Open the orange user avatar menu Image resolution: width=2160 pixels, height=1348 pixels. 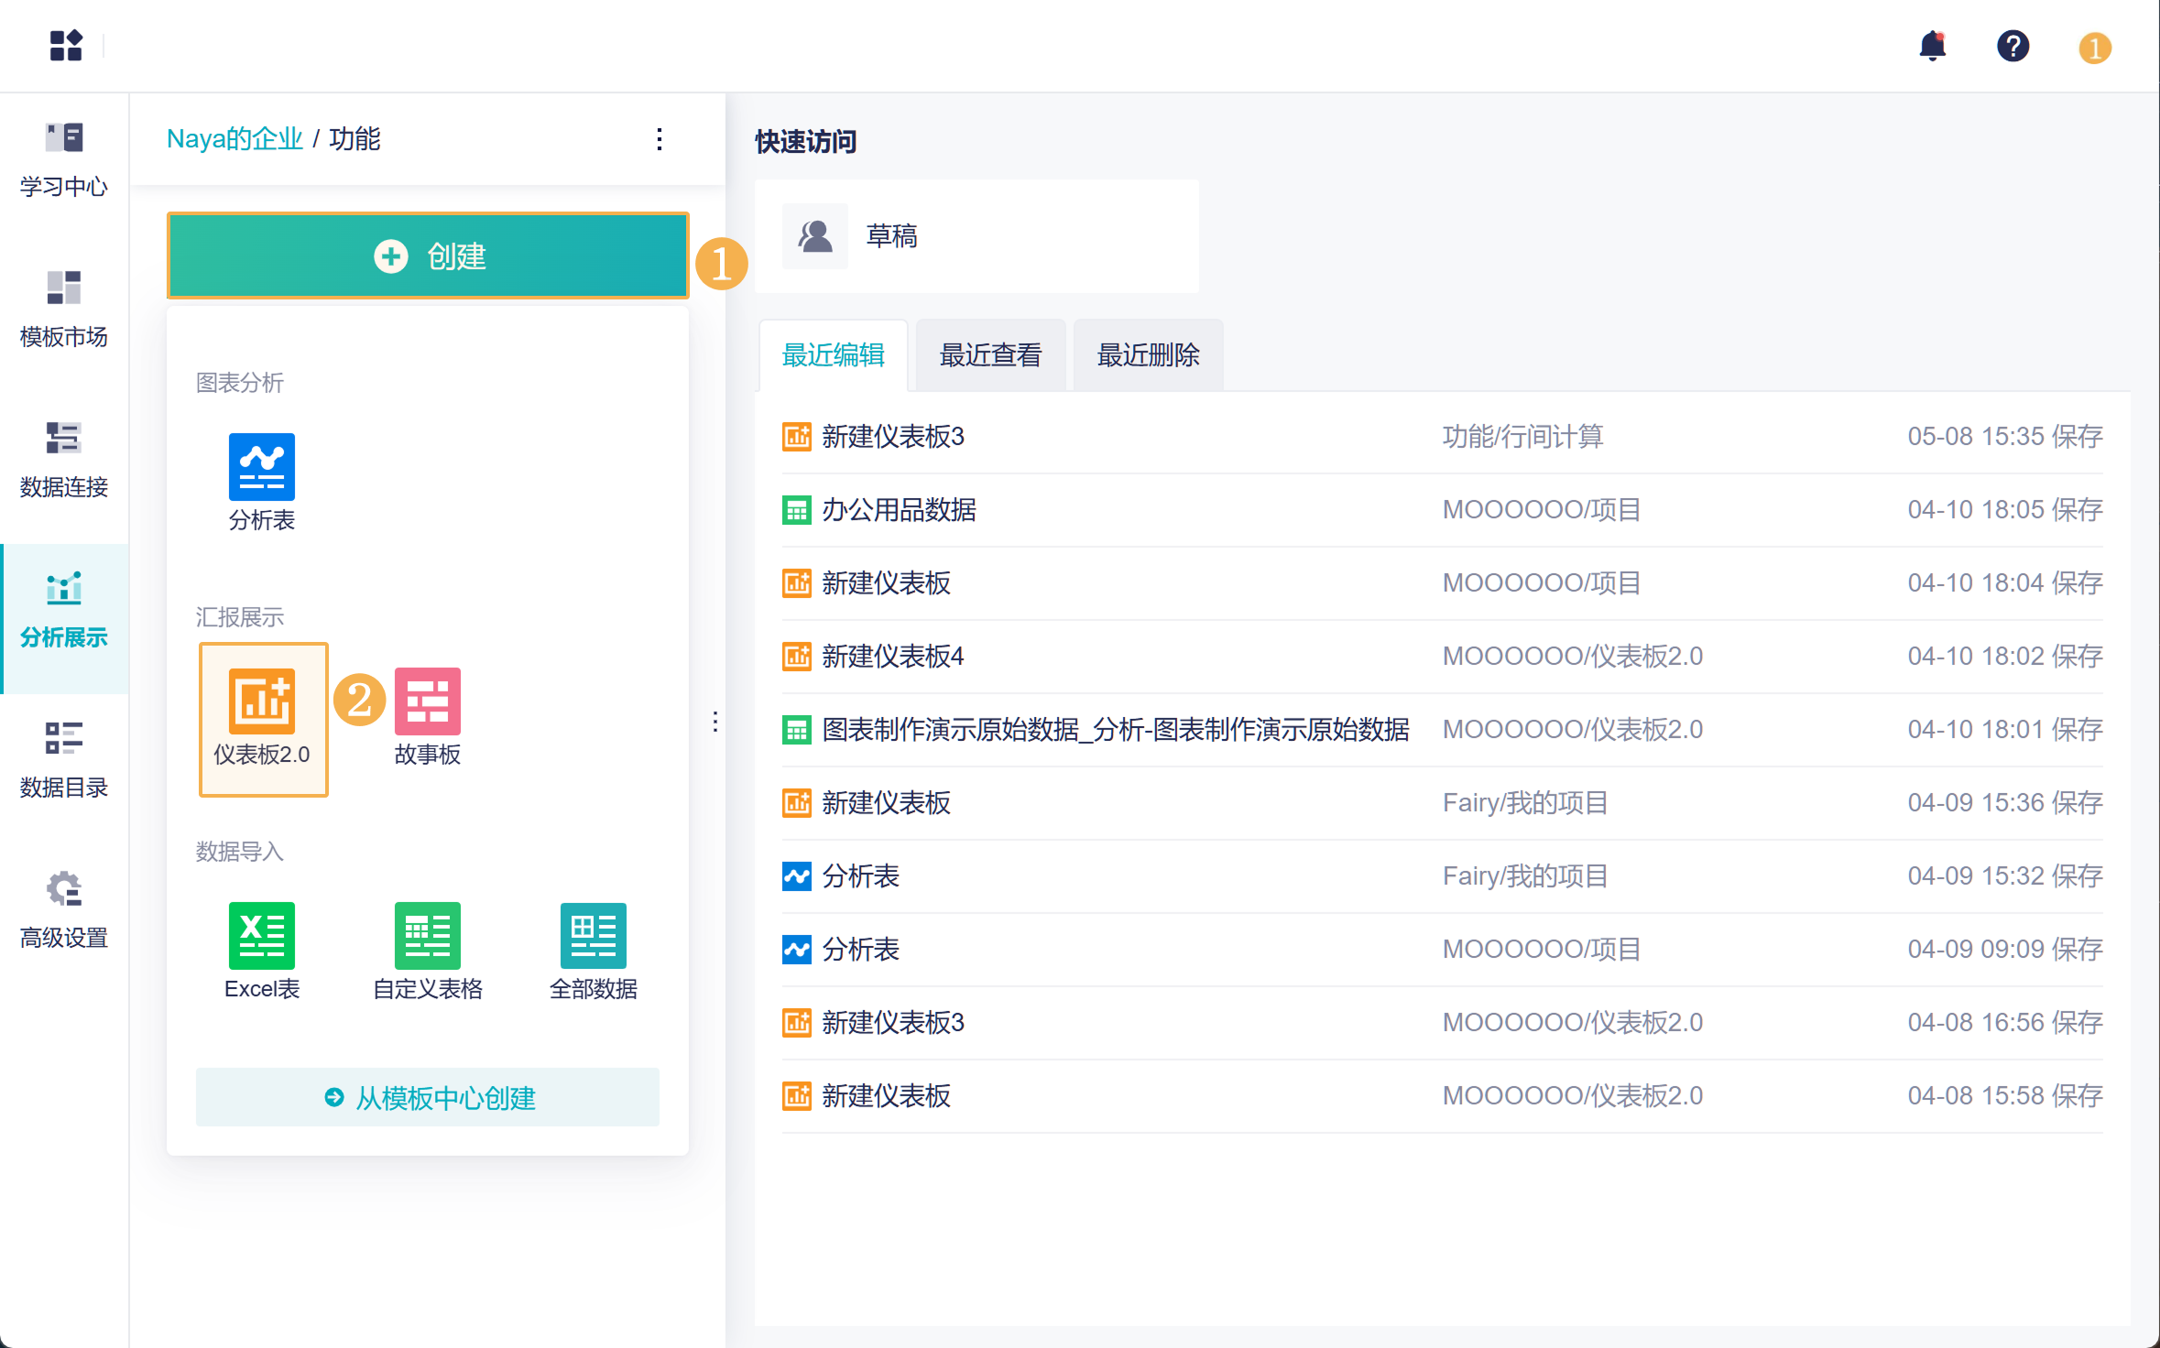2094,48
